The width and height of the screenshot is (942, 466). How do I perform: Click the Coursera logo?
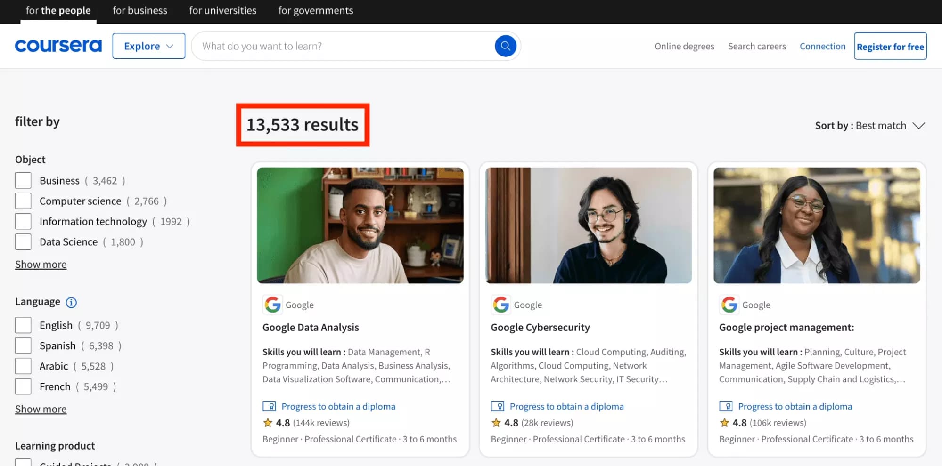pos(58,46)
